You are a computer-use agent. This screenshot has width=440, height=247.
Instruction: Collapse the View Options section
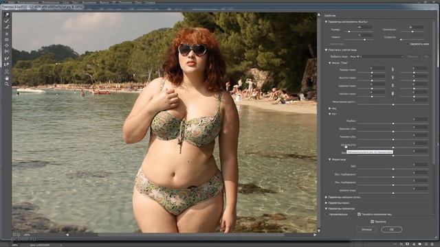(327, 209)
